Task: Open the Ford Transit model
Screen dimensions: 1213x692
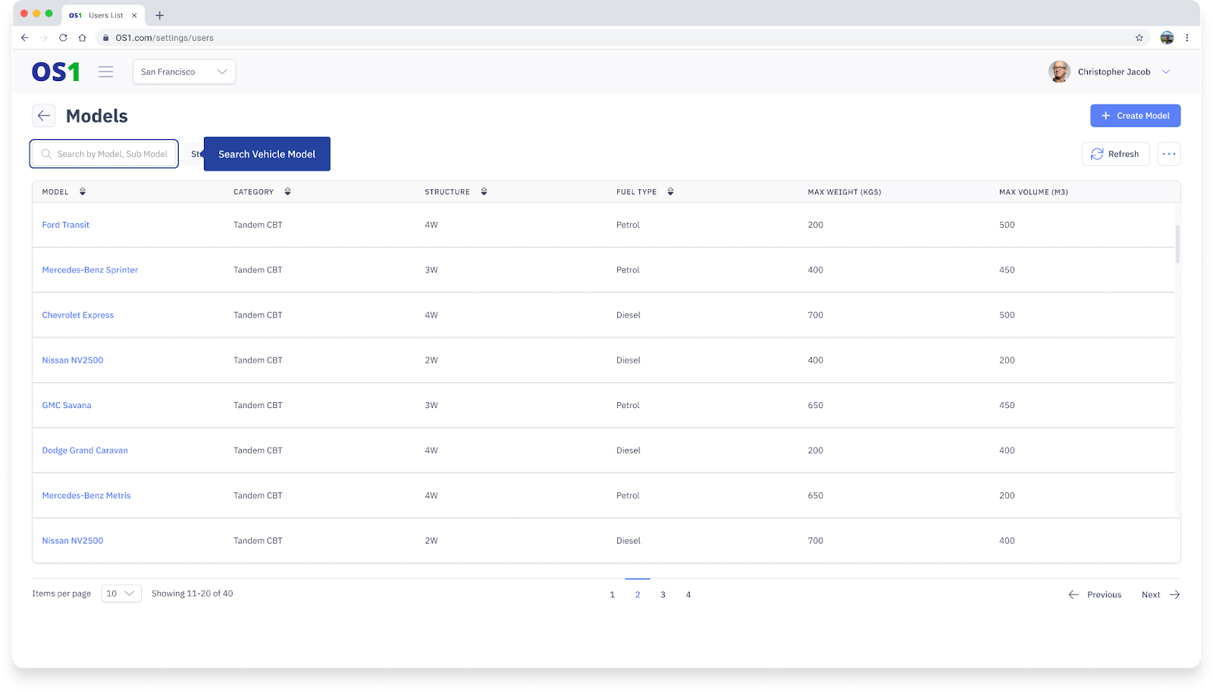Action: point(66,225)
